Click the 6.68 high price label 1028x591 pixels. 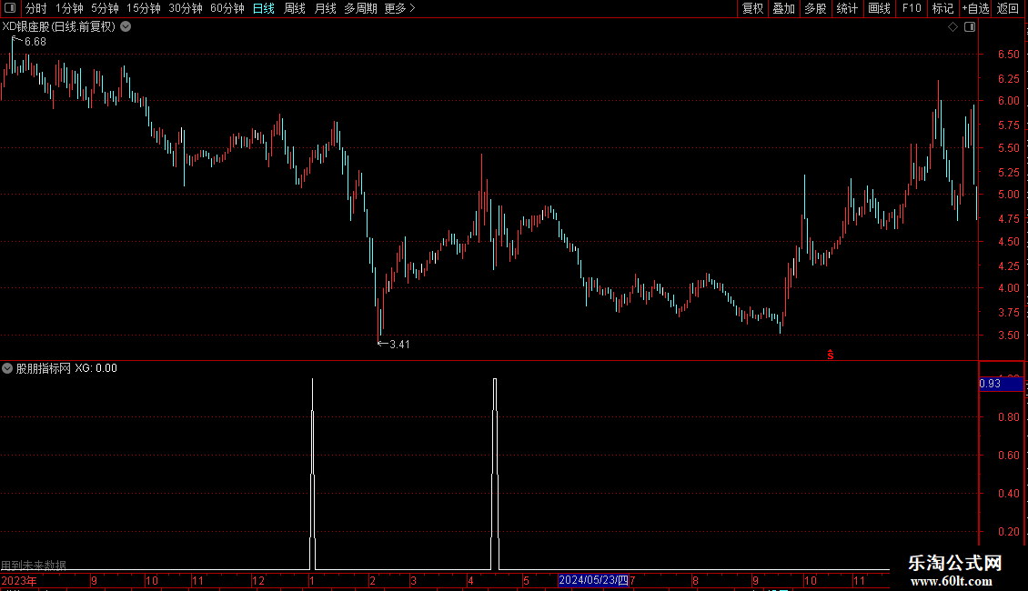point(35,42)
